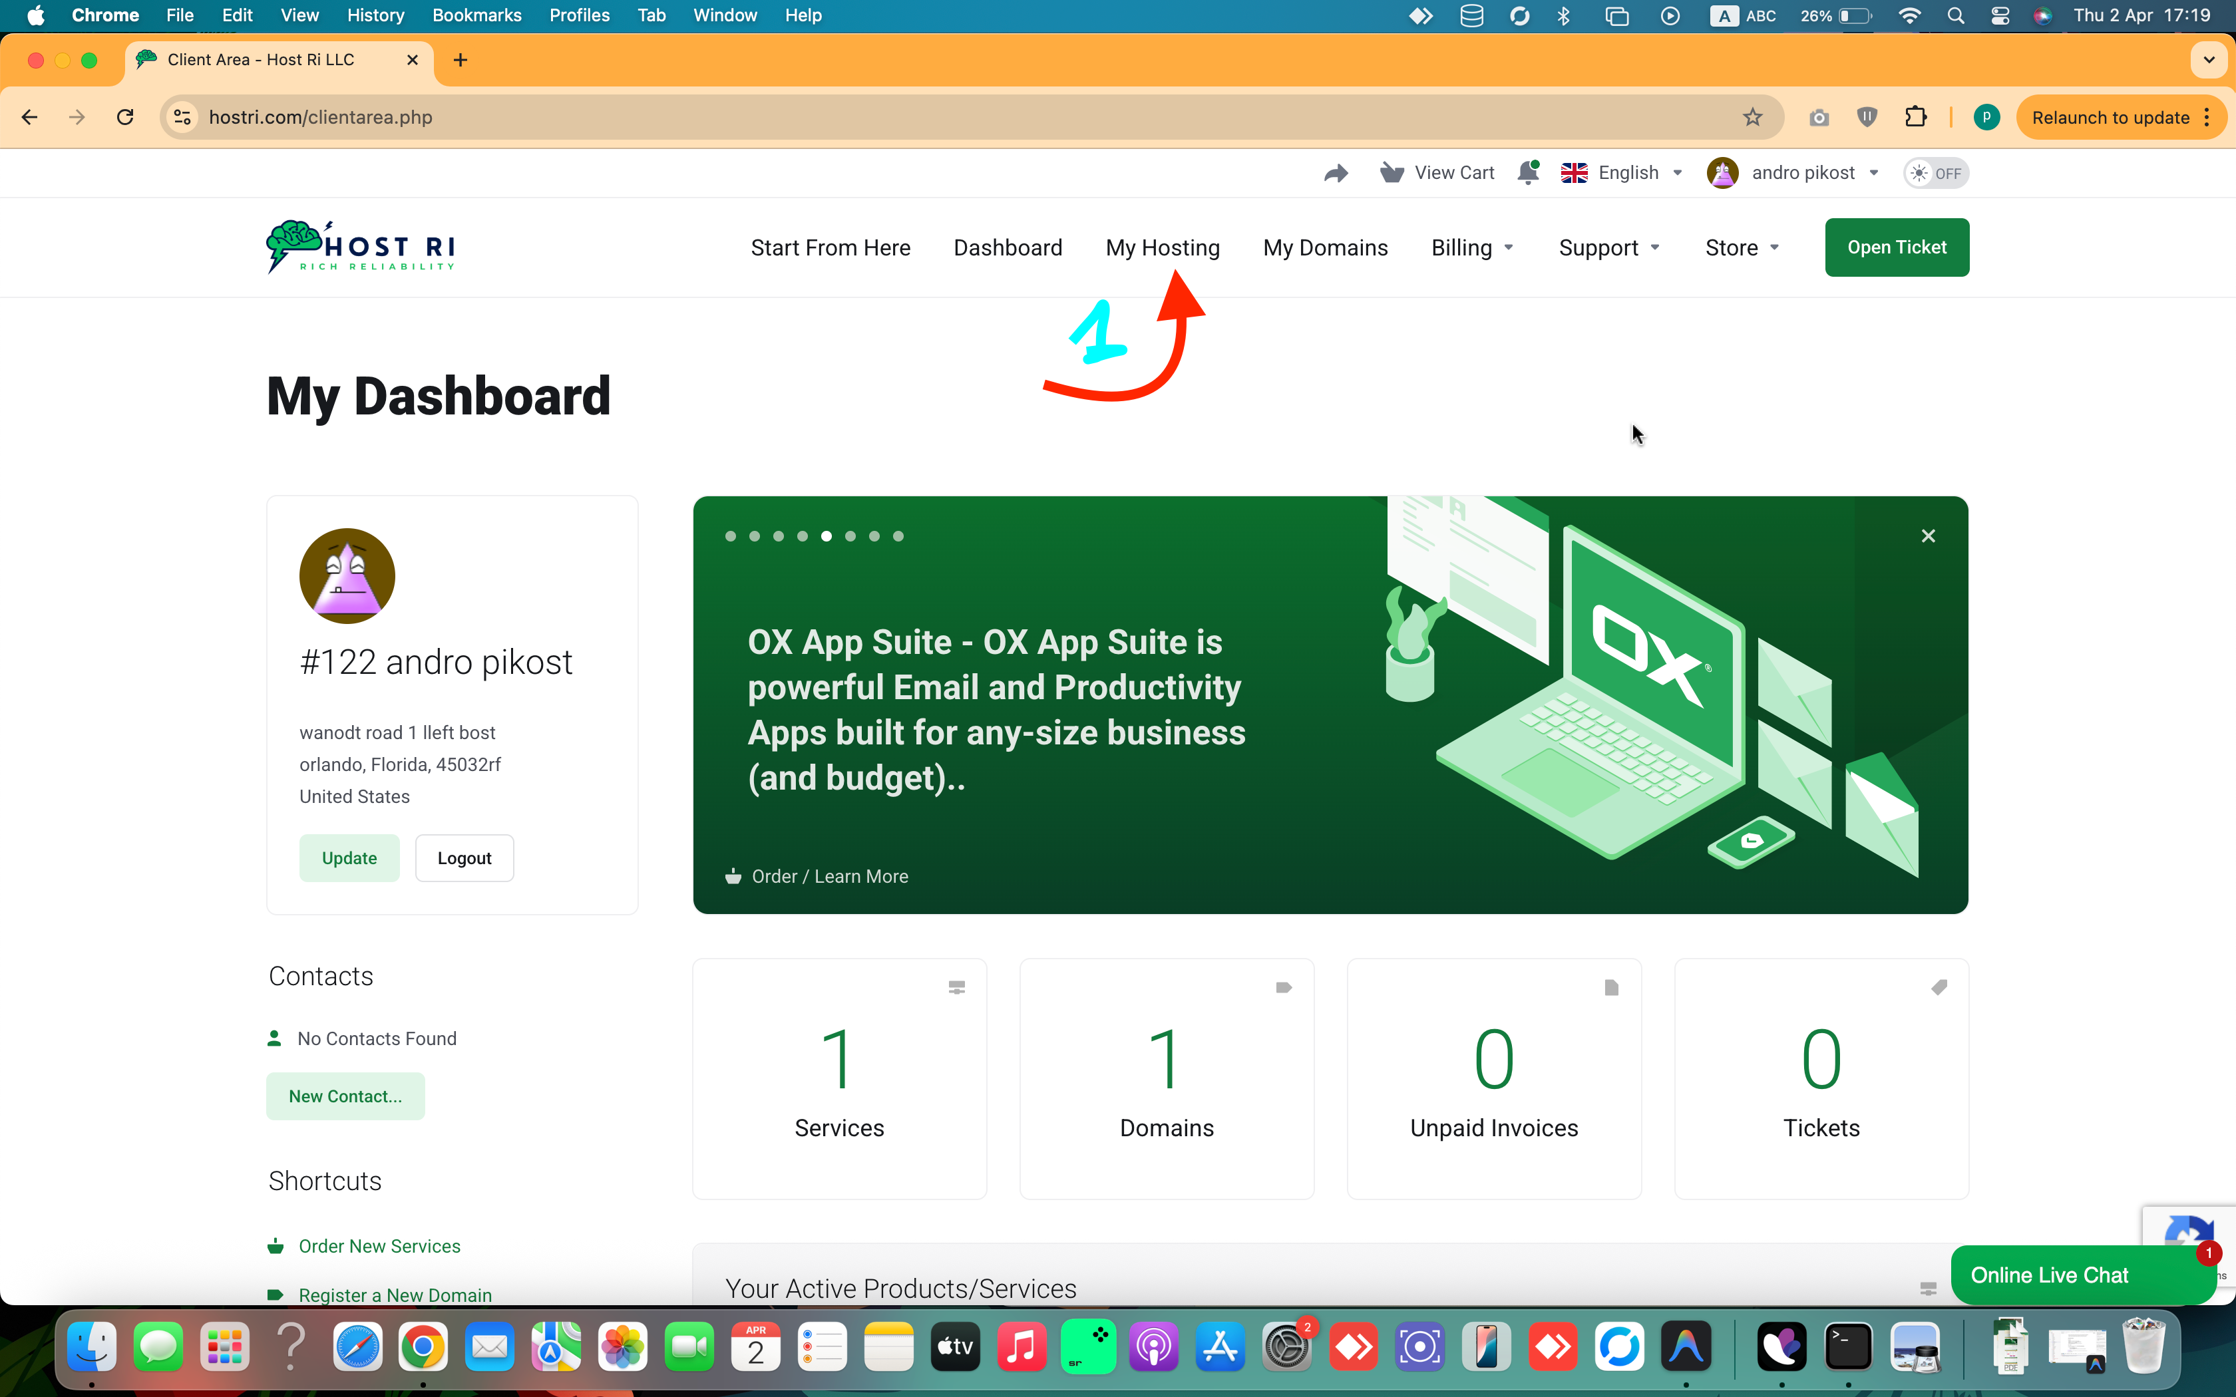Image resolution: width=2236 pixels, height=1397 pixels.
Task: Close the OX App Suite banner
Action: click(x=1927, y=536)
